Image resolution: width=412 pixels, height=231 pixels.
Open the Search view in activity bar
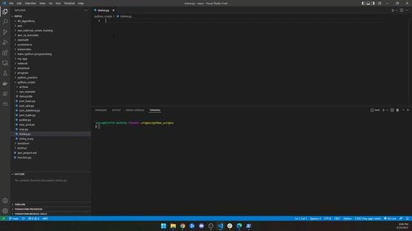pyautogui.click(x=5, y=22)
